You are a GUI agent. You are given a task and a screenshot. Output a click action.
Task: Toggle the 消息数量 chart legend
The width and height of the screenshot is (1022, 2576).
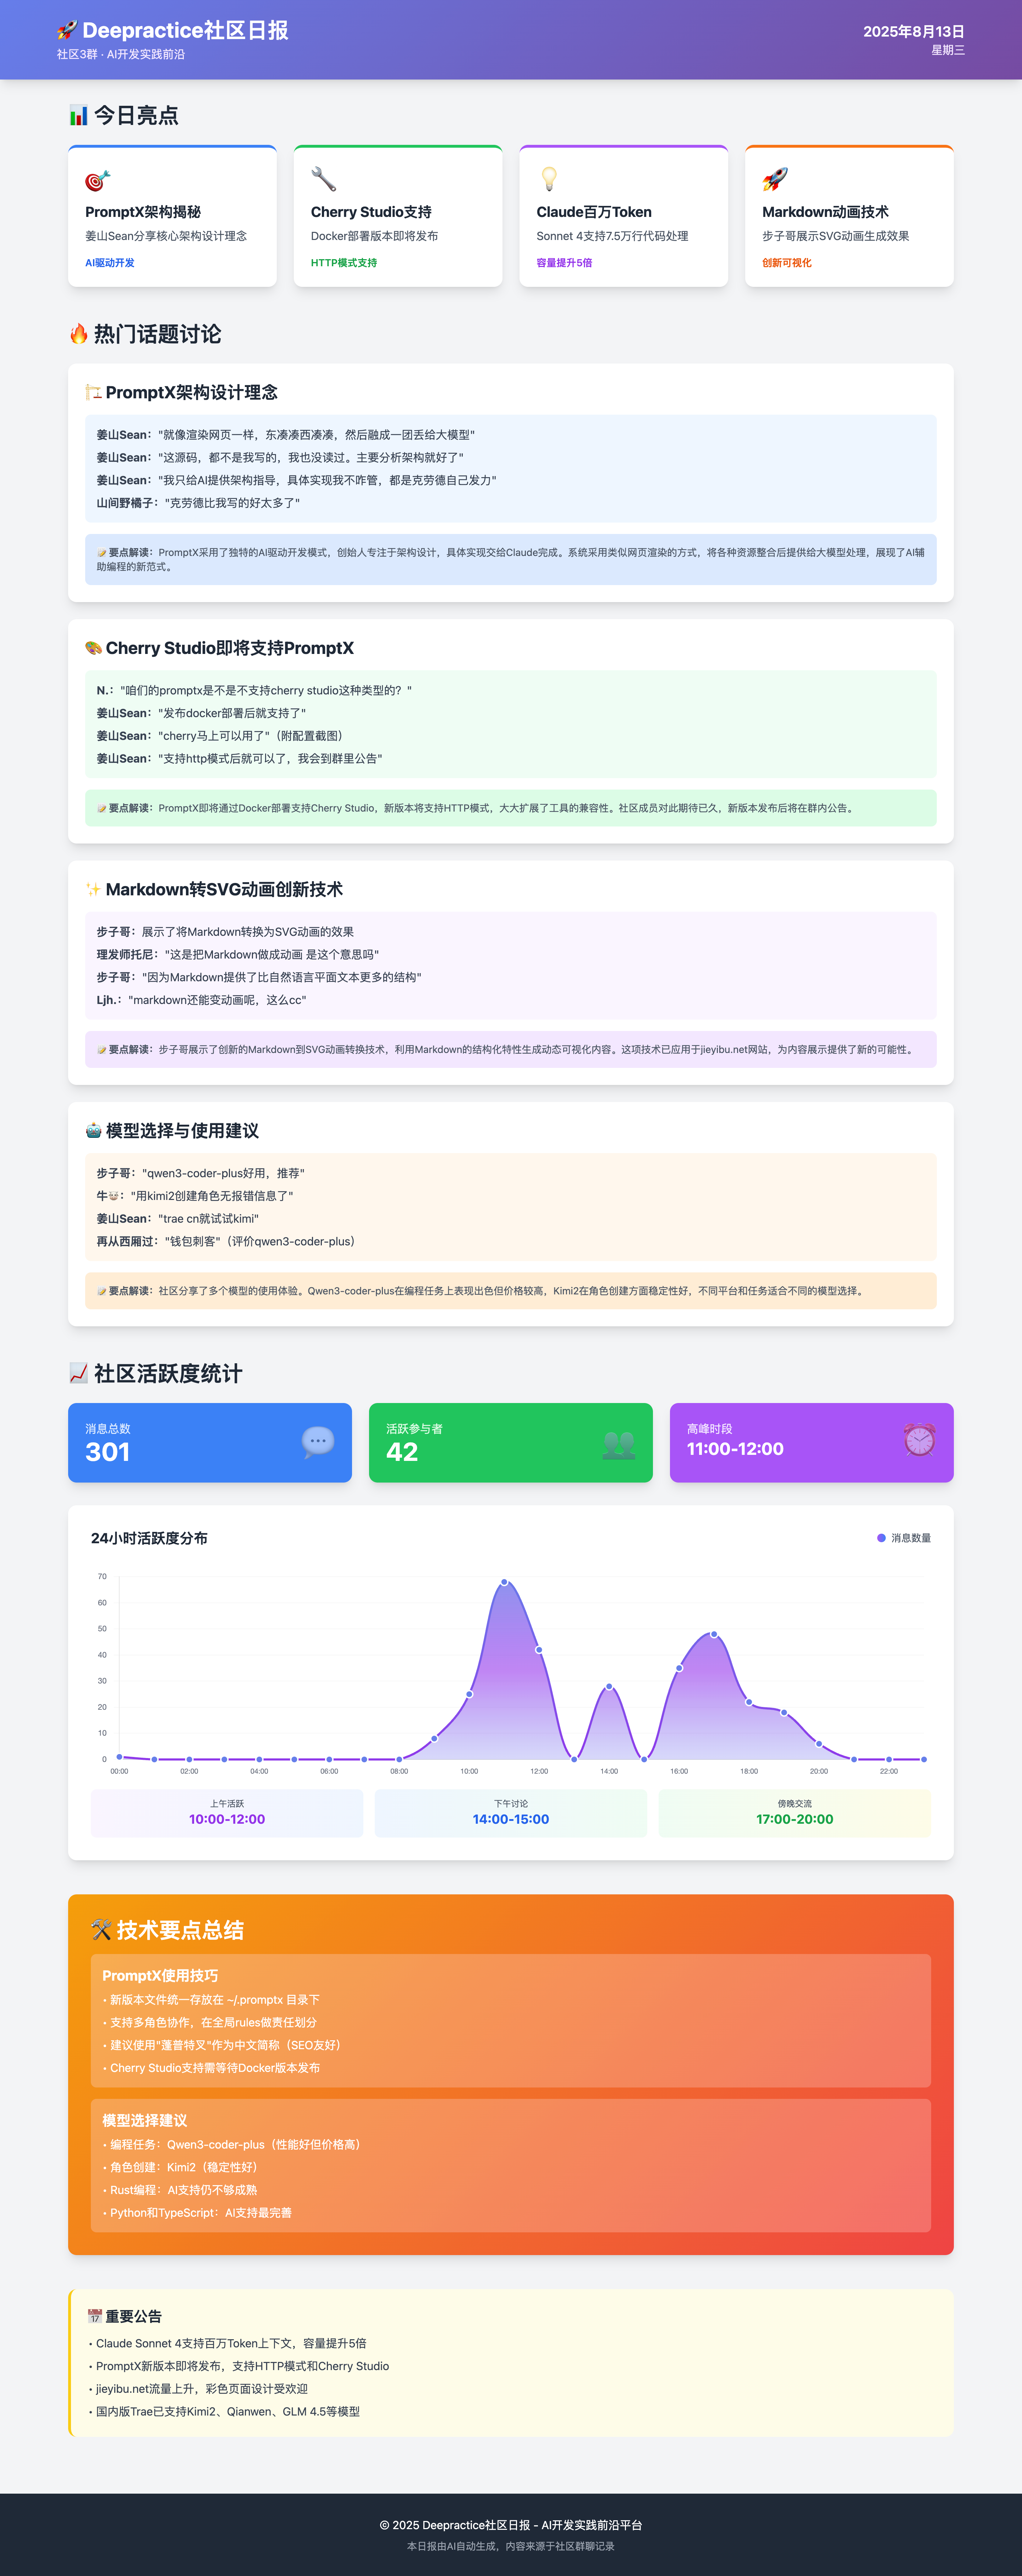(x=904, y=1538)
